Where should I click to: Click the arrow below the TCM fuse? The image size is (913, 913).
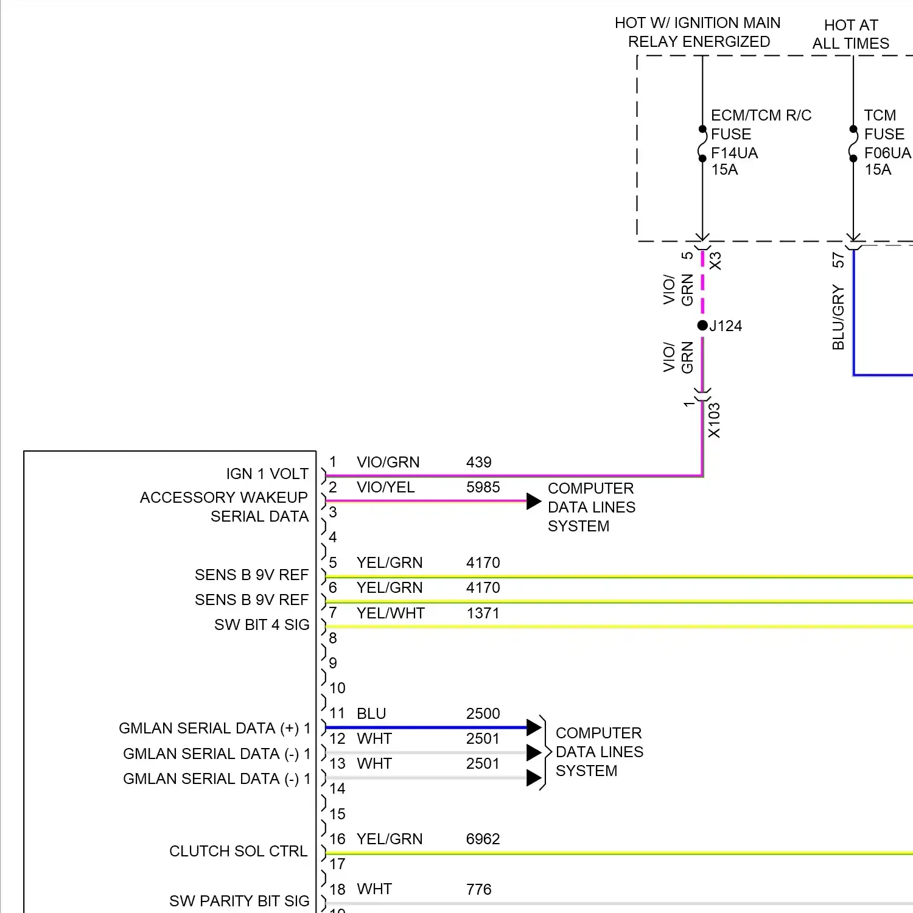coord(852,236)
